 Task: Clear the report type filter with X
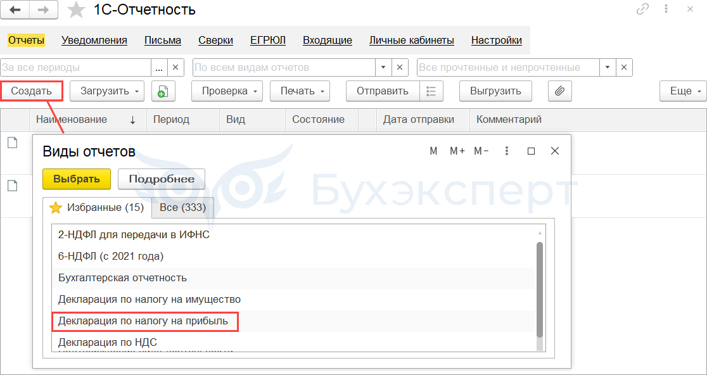(400, 68)
